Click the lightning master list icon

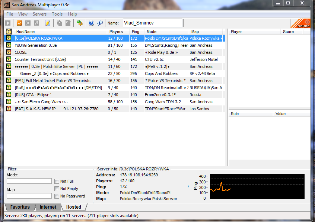[48, 23]
